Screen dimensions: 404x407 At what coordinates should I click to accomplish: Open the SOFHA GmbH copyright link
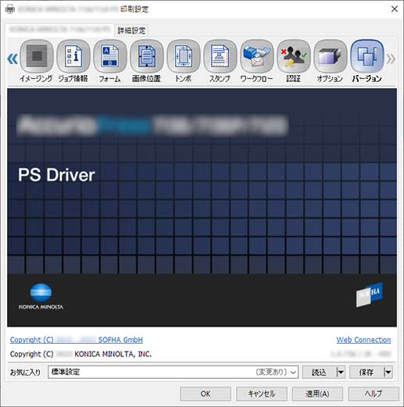click(x=77, y=340)
